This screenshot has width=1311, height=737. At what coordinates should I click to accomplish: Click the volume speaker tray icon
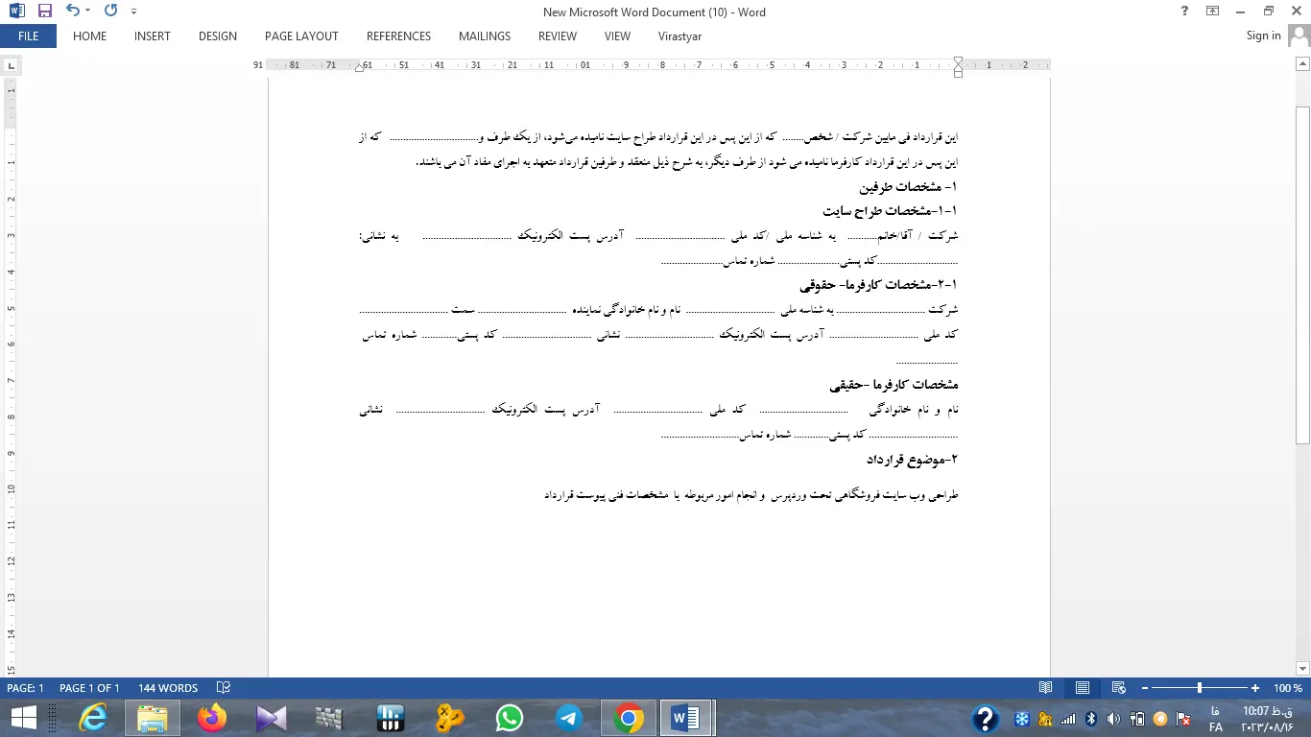[1113, 719]
